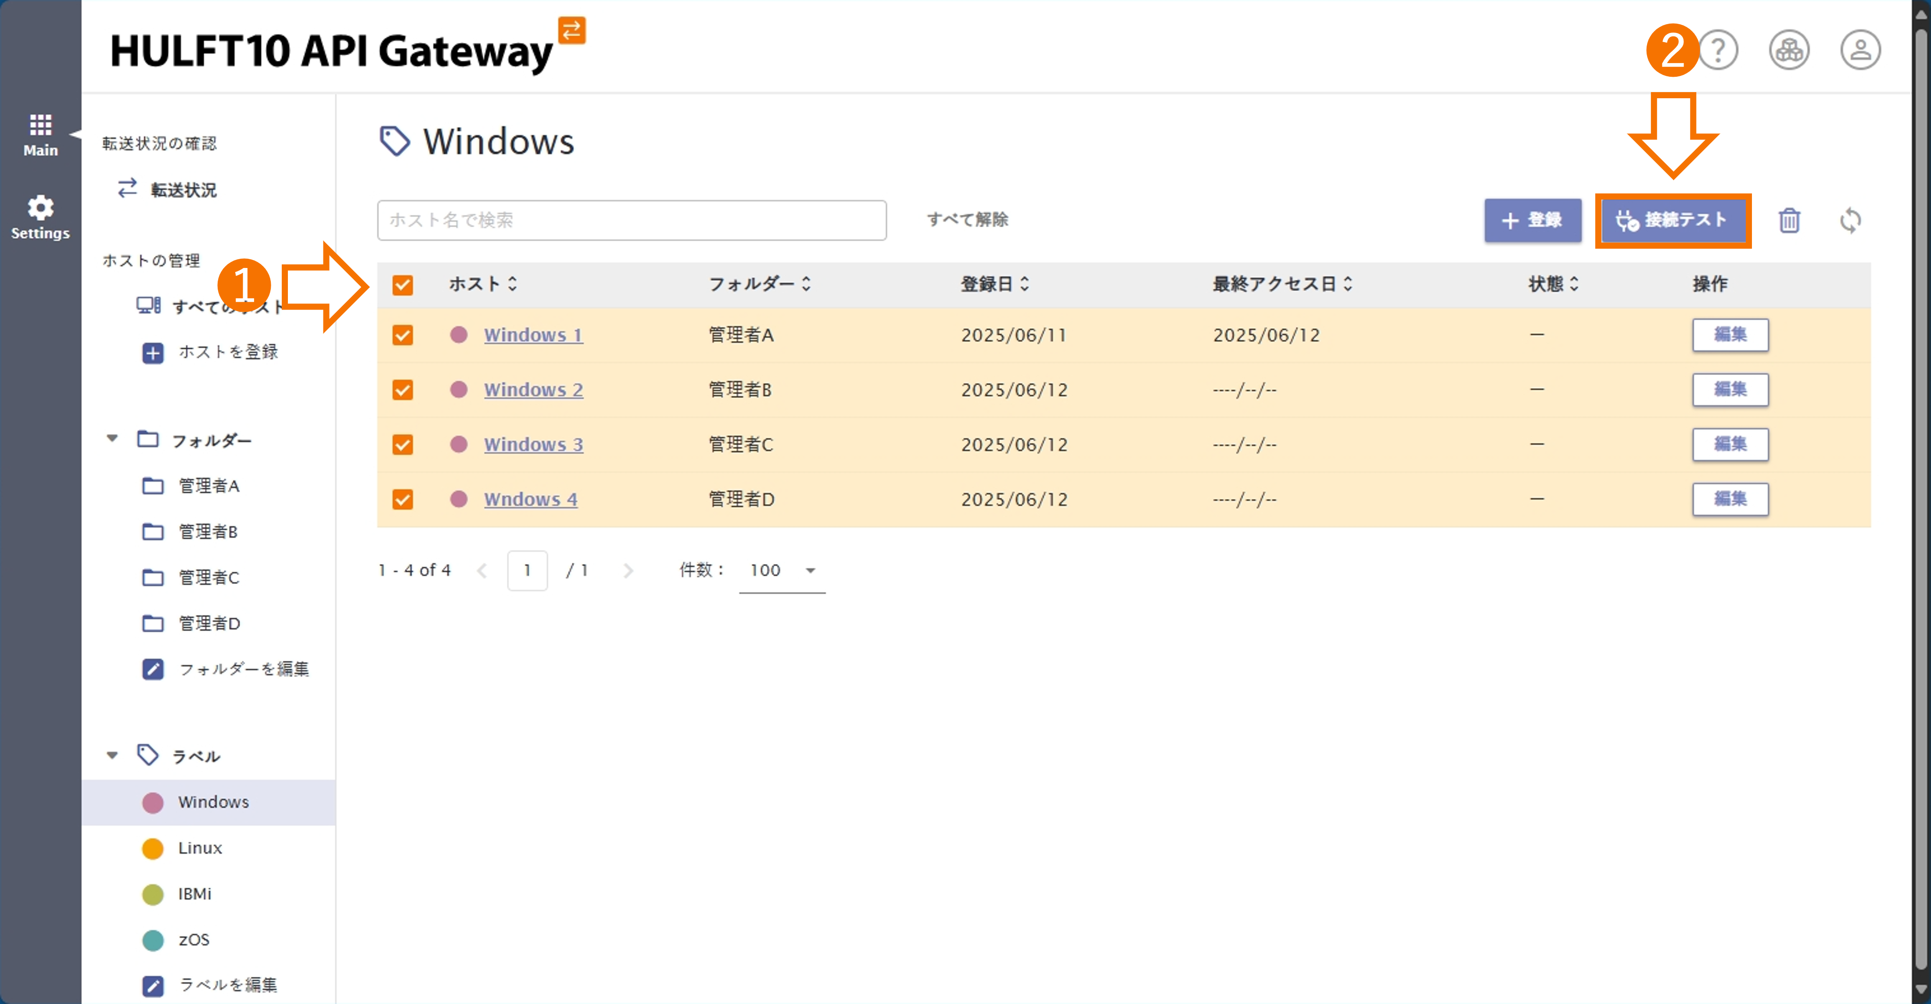This screenshot has height=1004, width=1931.
Task: Click the 接続テスト button
Action: (x=1673, y=220)
